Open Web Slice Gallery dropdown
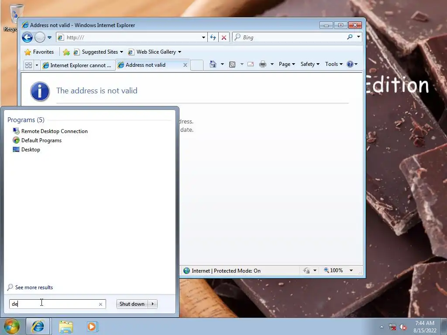 tap(155, 52)
